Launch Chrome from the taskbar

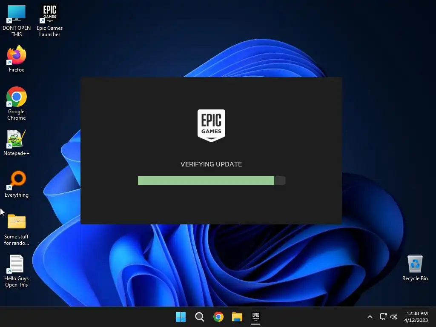tap(218, 317)
